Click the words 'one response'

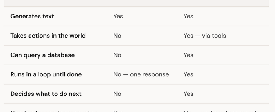coord(149,74)
